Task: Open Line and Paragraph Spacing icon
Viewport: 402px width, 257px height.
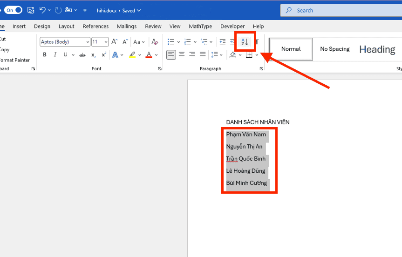Action: pyautogui.click(x=214, y=54)
